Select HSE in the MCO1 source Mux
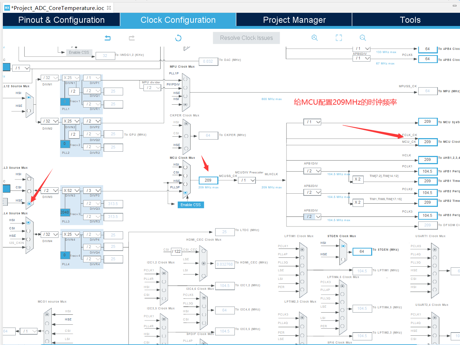Viewport: 460px width, 345px height. click(x=47, y=324)
